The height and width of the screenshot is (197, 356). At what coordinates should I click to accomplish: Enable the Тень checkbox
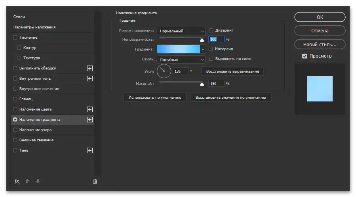point(15,150)
